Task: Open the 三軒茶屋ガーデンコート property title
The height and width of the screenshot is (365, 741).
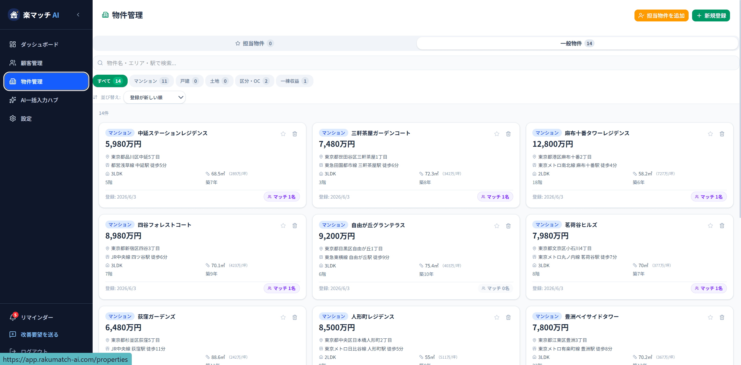Action: (x=381, y=133)
